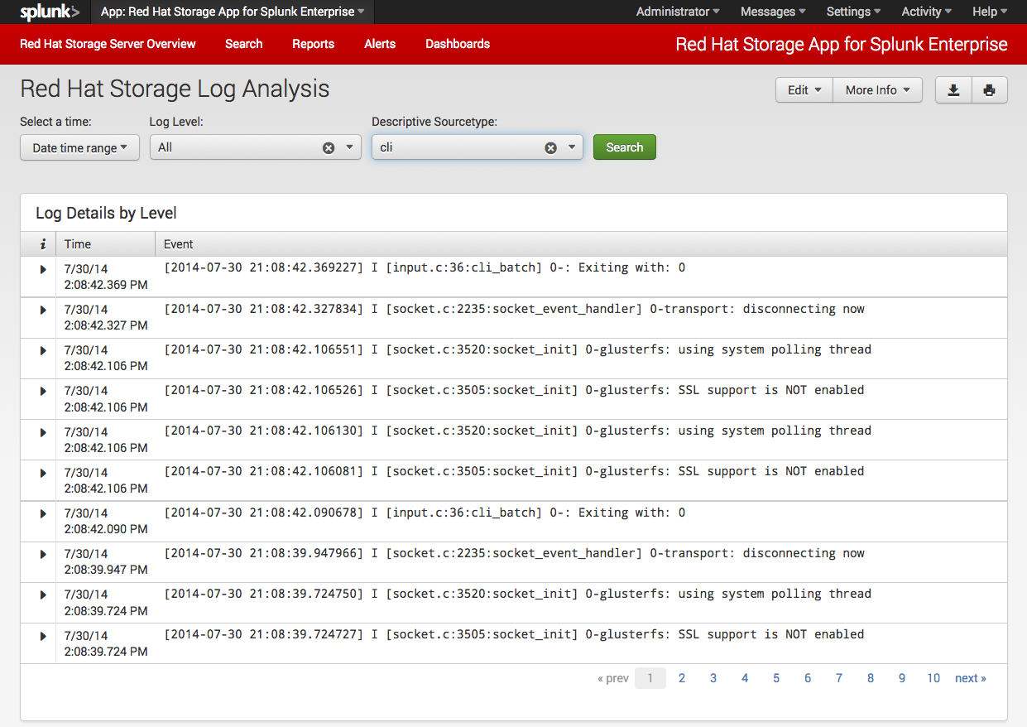Click the Descriptive Sourcetype field showing cli

478,147
